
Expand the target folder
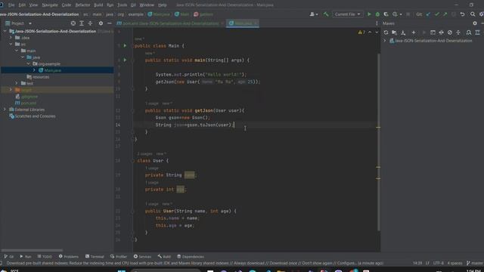pos(11,90)
